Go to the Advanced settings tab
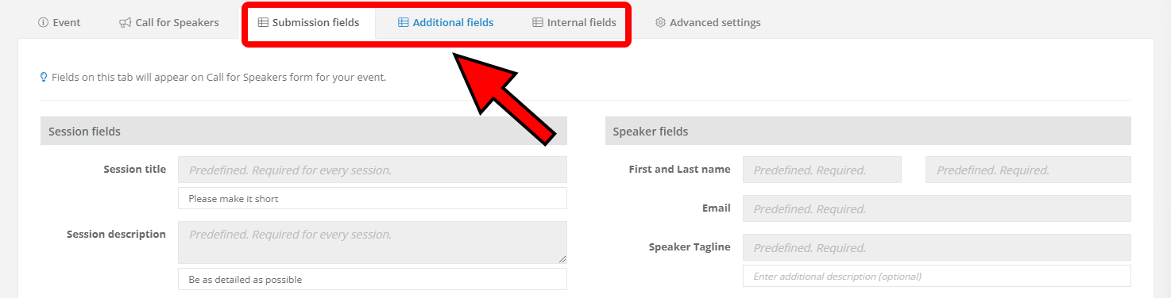 pos(708,23)
